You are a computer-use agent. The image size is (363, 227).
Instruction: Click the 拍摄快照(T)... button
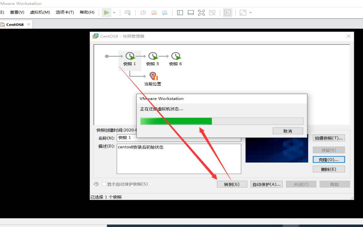tap(329, 138)
